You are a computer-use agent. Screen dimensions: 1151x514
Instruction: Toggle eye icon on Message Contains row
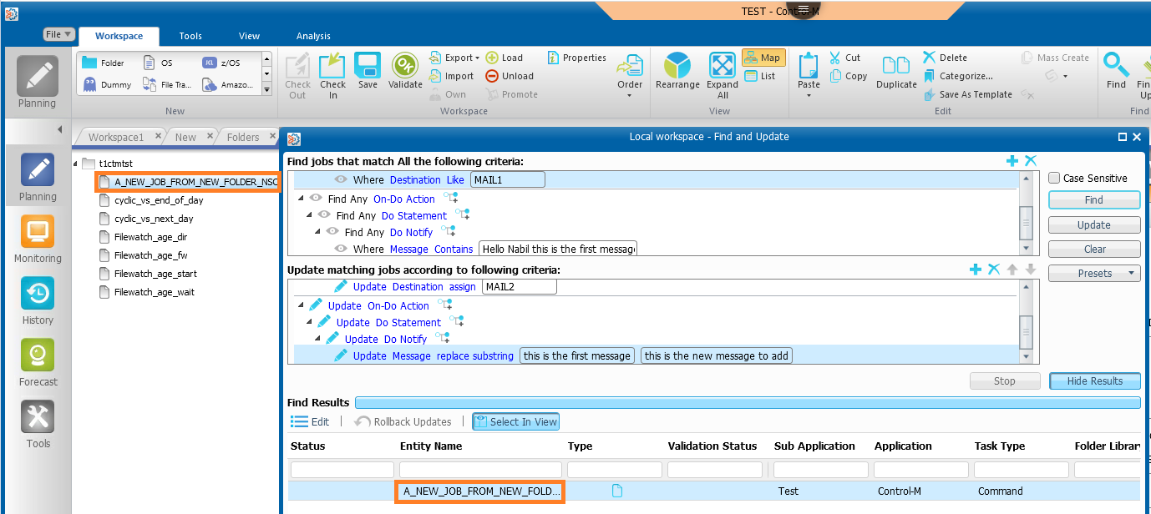pyautogui.click(x=341, y=249)
